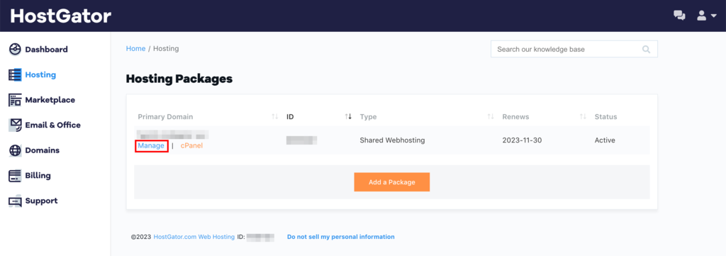Open the cPanel link
This screenshot has height=256, width=726.
191,145
